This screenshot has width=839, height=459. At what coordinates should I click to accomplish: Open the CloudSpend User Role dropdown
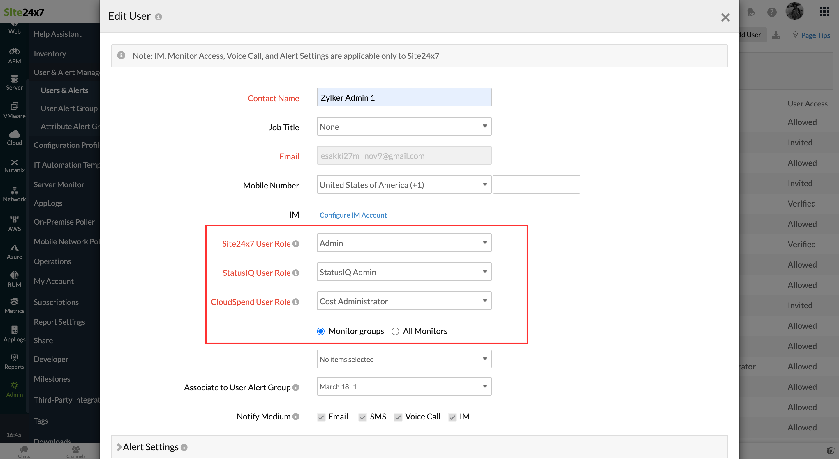pyautogui.click(x=404, y=301)
